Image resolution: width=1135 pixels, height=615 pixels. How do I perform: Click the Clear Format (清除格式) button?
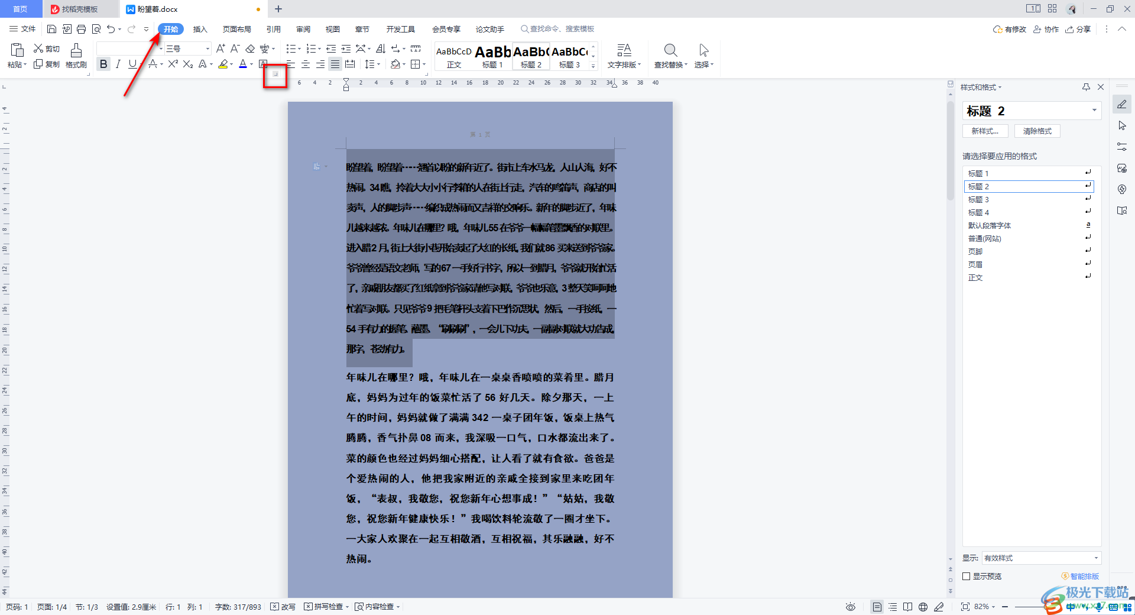point(1037,131)
